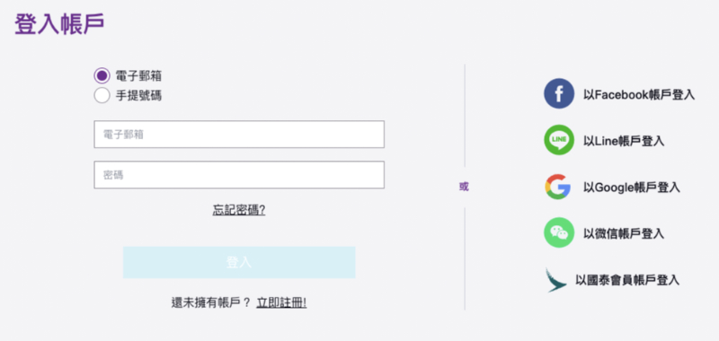Click the WeChat logo icon

click(x=558, y=232)
